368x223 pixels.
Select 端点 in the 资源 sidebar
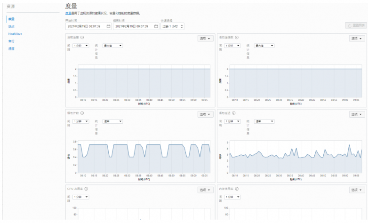(x=11, y=26)
